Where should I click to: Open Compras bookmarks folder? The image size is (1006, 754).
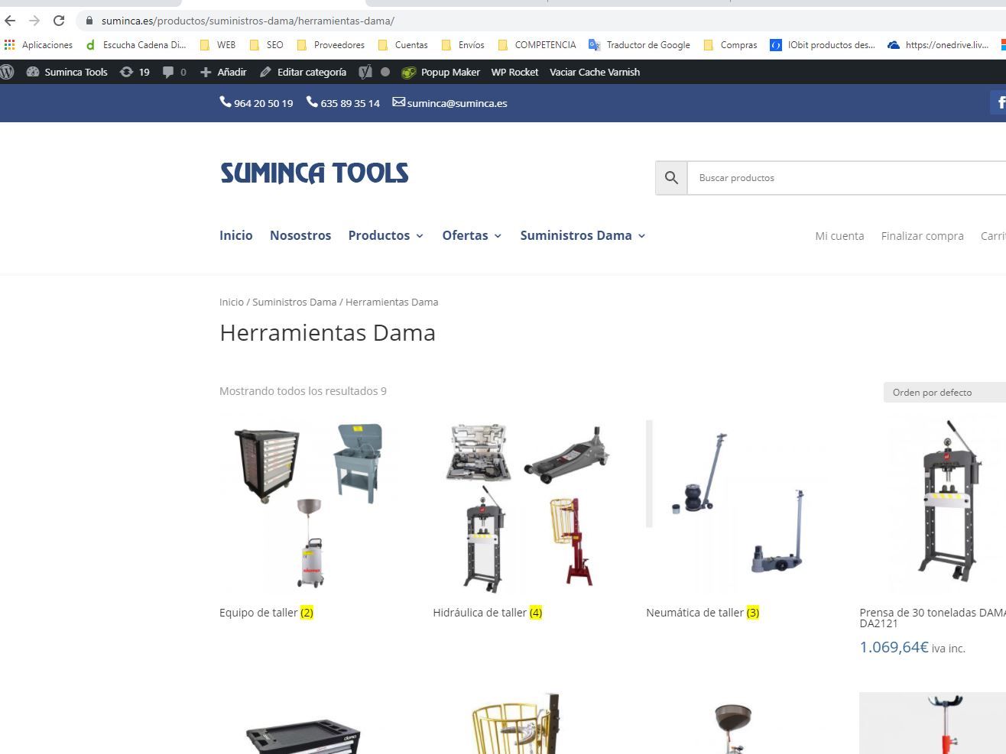(730, 45)
